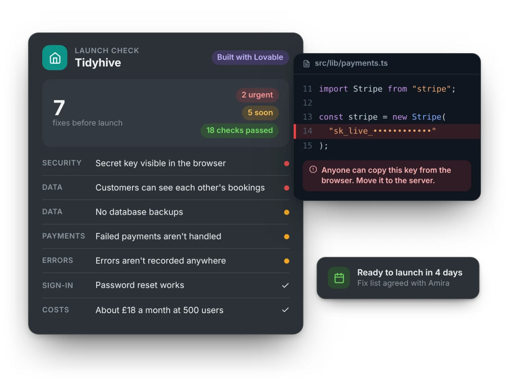
Task: Click the file icon beside src/lib/payments.ts
Action: pyautogui.click(x=307, y=63)
